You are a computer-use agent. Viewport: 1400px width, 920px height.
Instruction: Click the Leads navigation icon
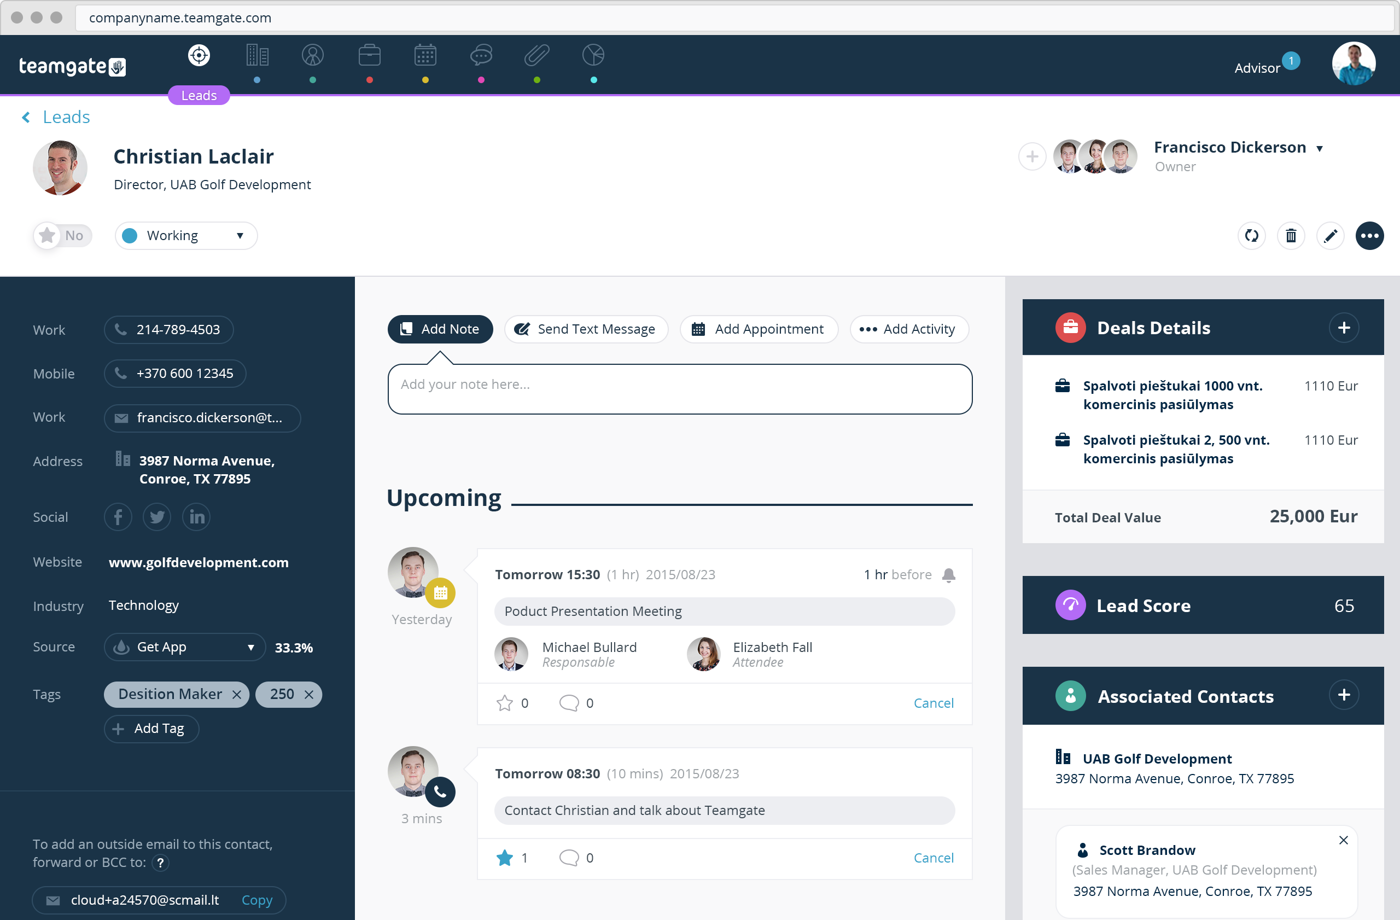pos(198,57)
